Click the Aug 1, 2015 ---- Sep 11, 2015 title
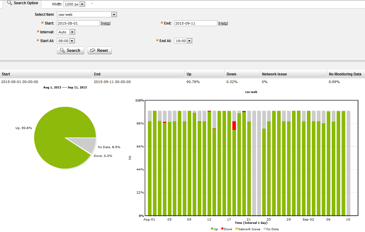 [65, 88]
